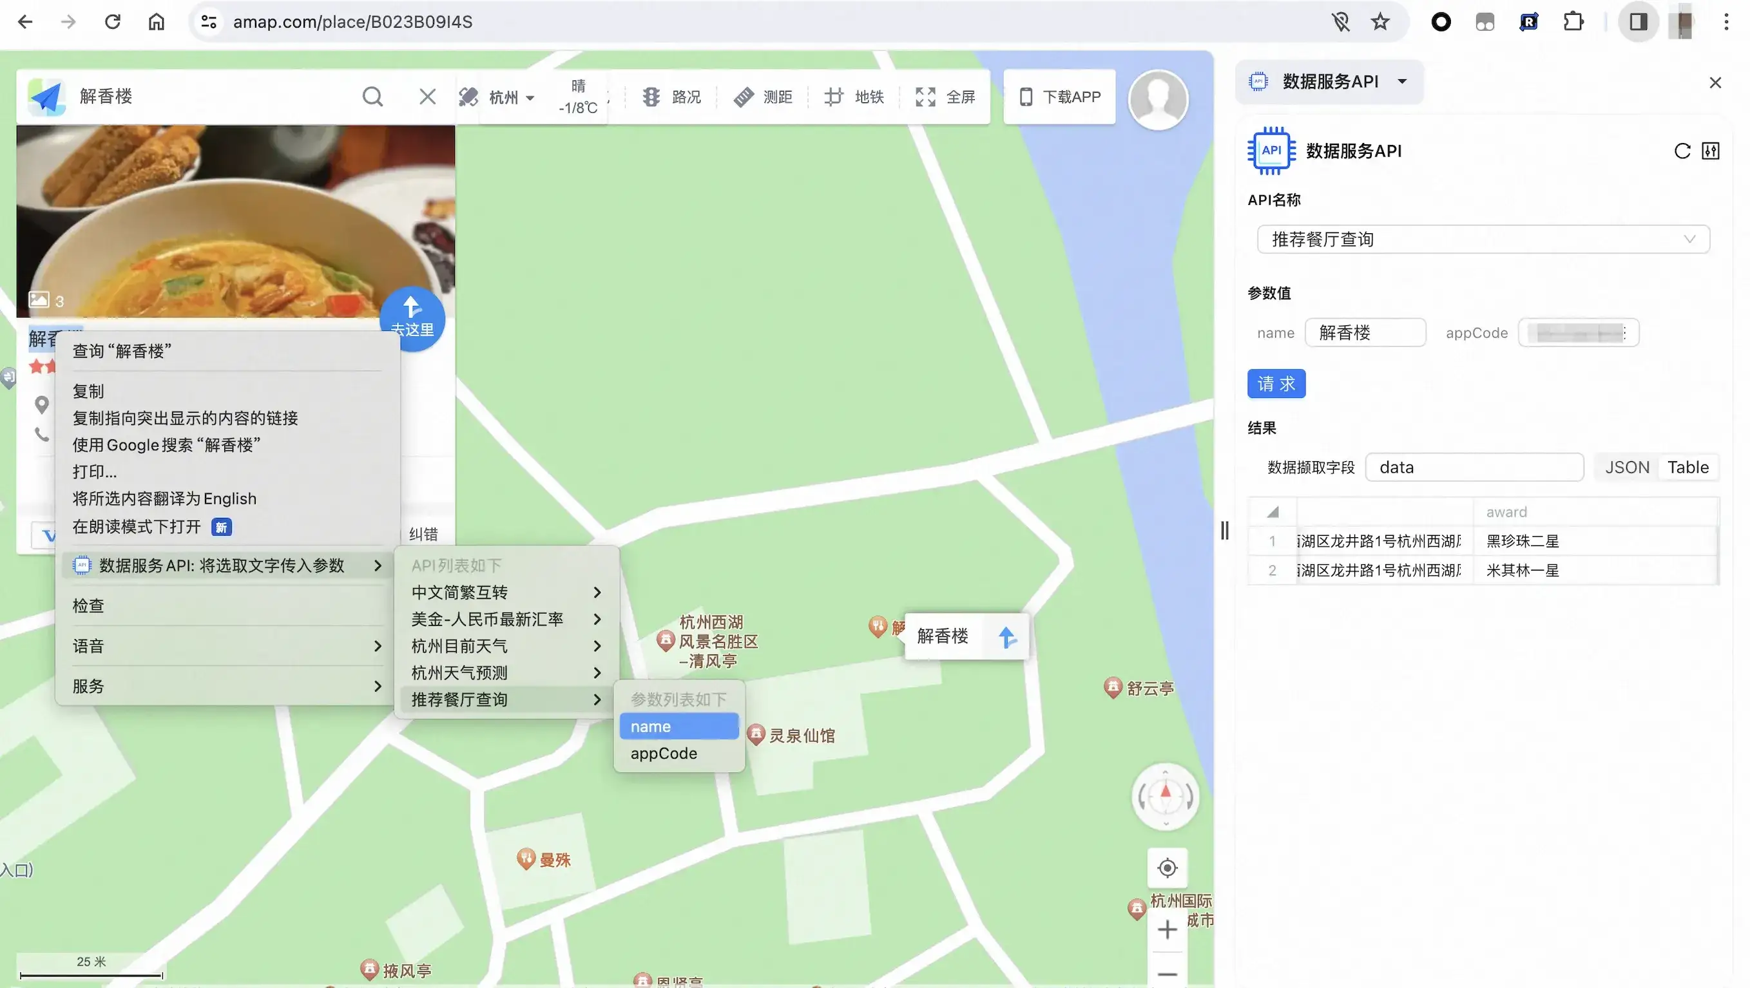The width and height of the screenshot is (1750, 988).
Task: Toggle the 路况 traffic layer
Action: (671, 97)
